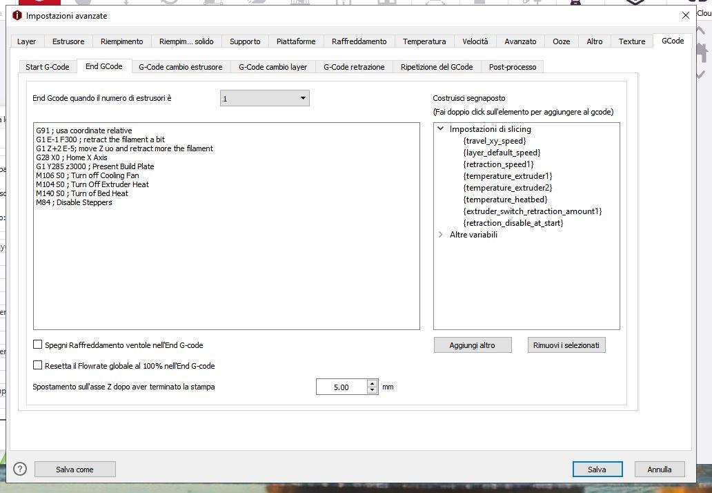Click the Z-axis movement value field
The image size is (712, 493).
pyautogui.click(x=342, y=387)
